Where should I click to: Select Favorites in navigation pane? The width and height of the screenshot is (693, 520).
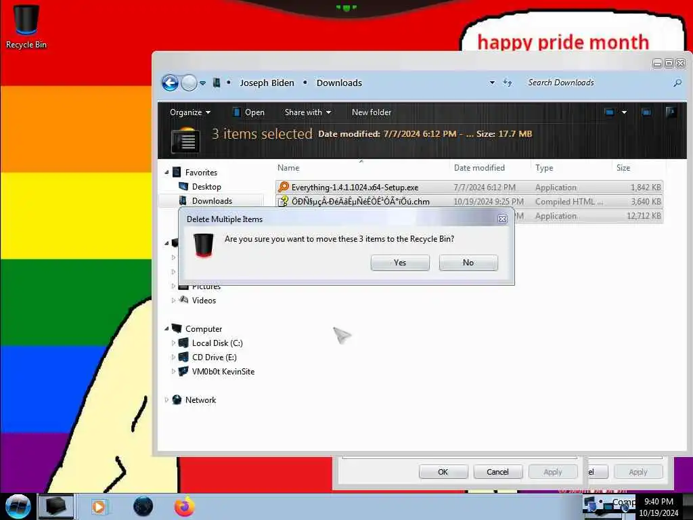[x=201, y=173]
